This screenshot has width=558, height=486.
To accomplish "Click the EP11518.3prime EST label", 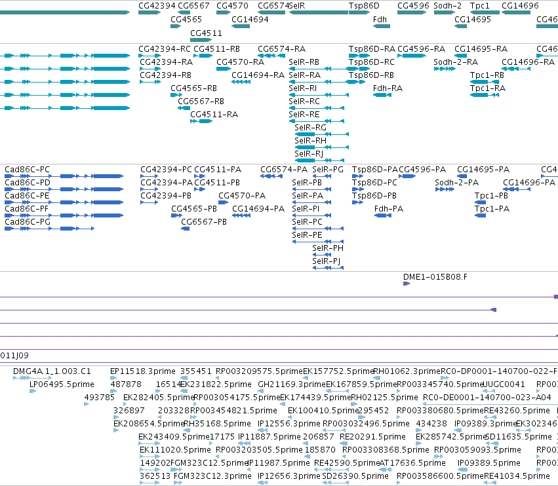I will (x=143, y=371).
